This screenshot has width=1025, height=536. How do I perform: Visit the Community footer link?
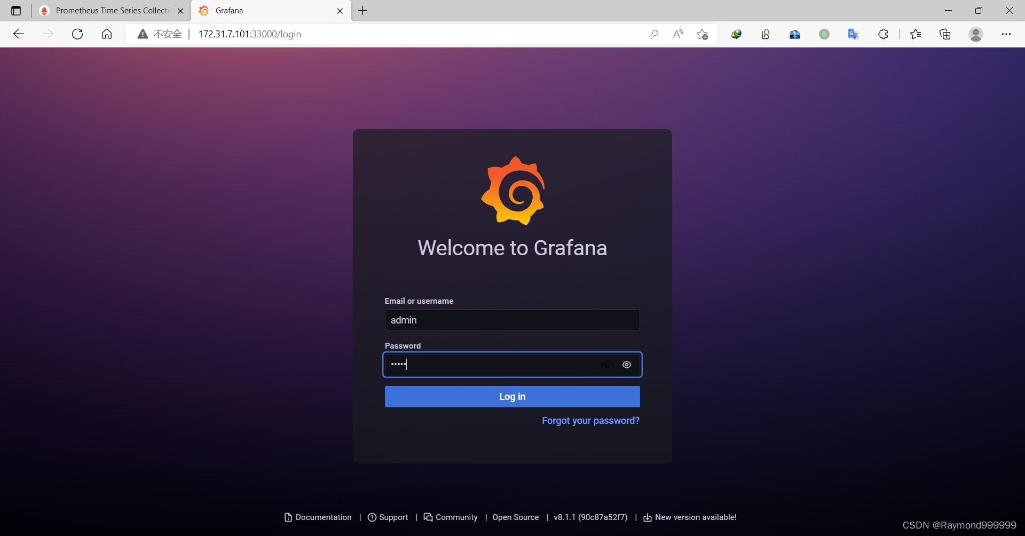coord(451,517)
